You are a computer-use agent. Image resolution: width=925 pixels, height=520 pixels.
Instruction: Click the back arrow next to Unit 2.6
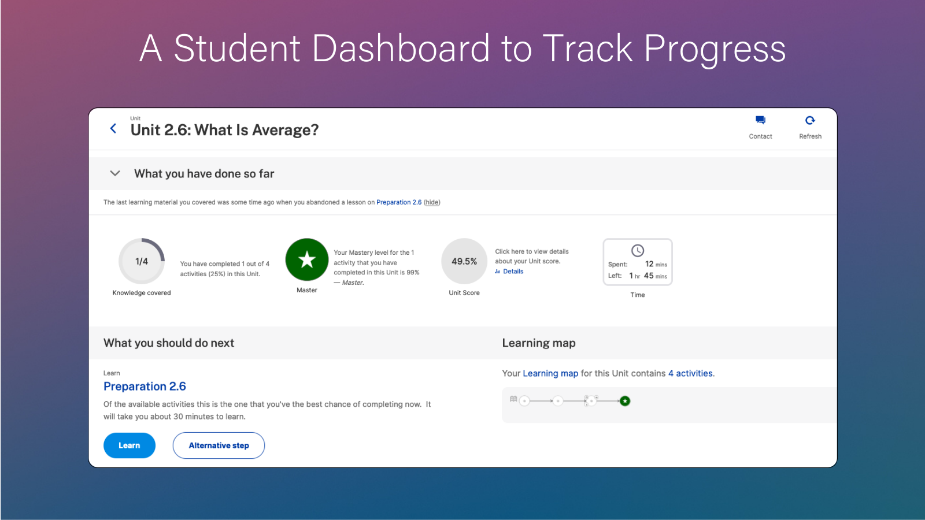(113, 129)
